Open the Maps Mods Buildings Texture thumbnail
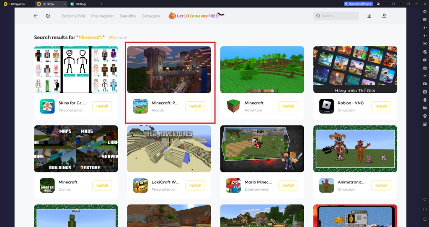The image size is (429, 227). 76,149
